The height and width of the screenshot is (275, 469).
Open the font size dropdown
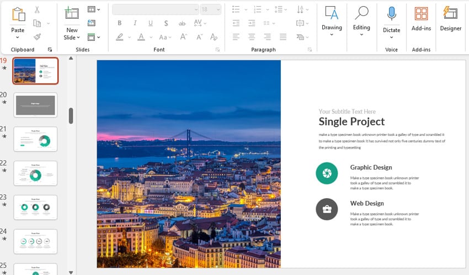pos(219,9)
